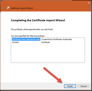
Task: Go back using the title bar arrow
Action: pyautogui.click(x=3, y=8)
